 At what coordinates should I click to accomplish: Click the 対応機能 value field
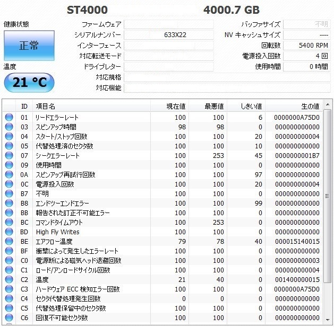[x=227, y=88]
